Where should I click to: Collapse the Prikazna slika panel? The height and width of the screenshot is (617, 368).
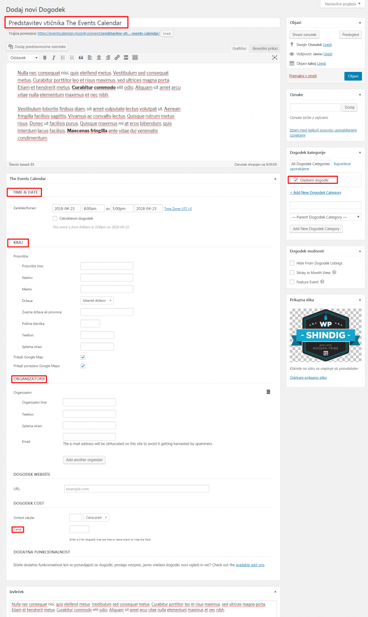(360, 299)
